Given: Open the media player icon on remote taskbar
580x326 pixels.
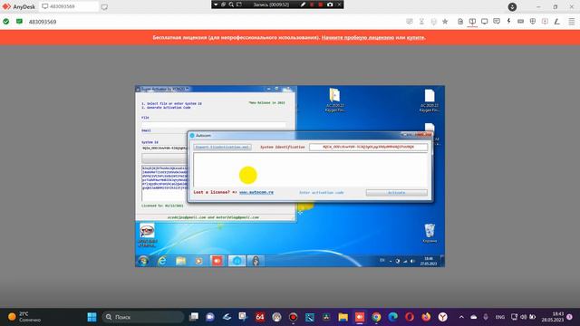Looking at the screenshot, I should (198, 261).
